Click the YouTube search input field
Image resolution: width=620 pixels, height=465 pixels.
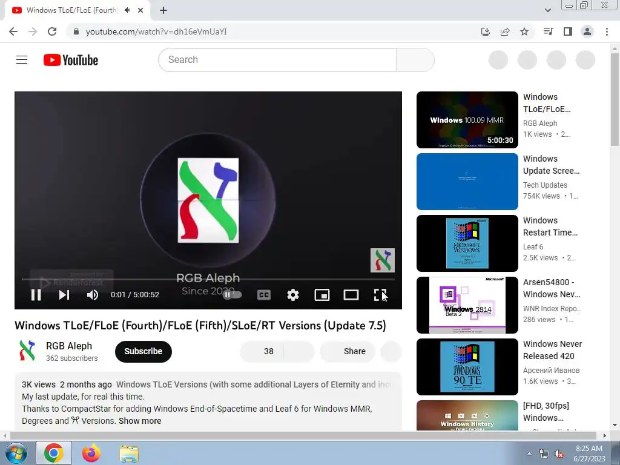pos(277,60)
